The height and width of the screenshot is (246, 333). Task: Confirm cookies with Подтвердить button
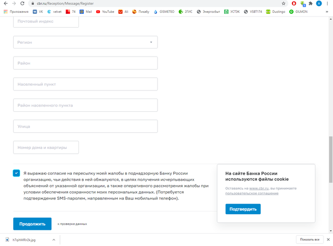point(243,209)
